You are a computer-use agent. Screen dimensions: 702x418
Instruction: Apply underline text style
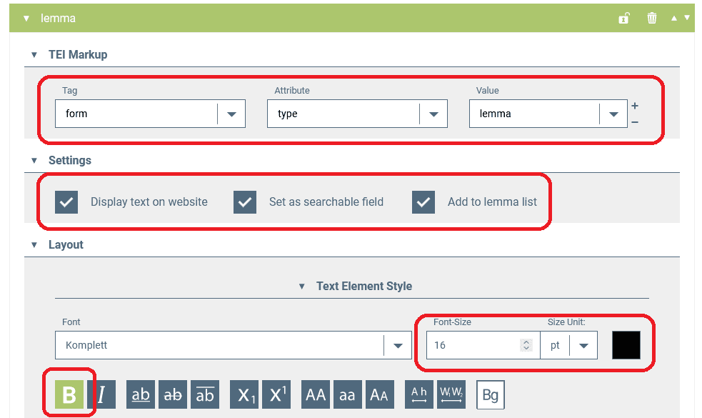coord(141,394)
